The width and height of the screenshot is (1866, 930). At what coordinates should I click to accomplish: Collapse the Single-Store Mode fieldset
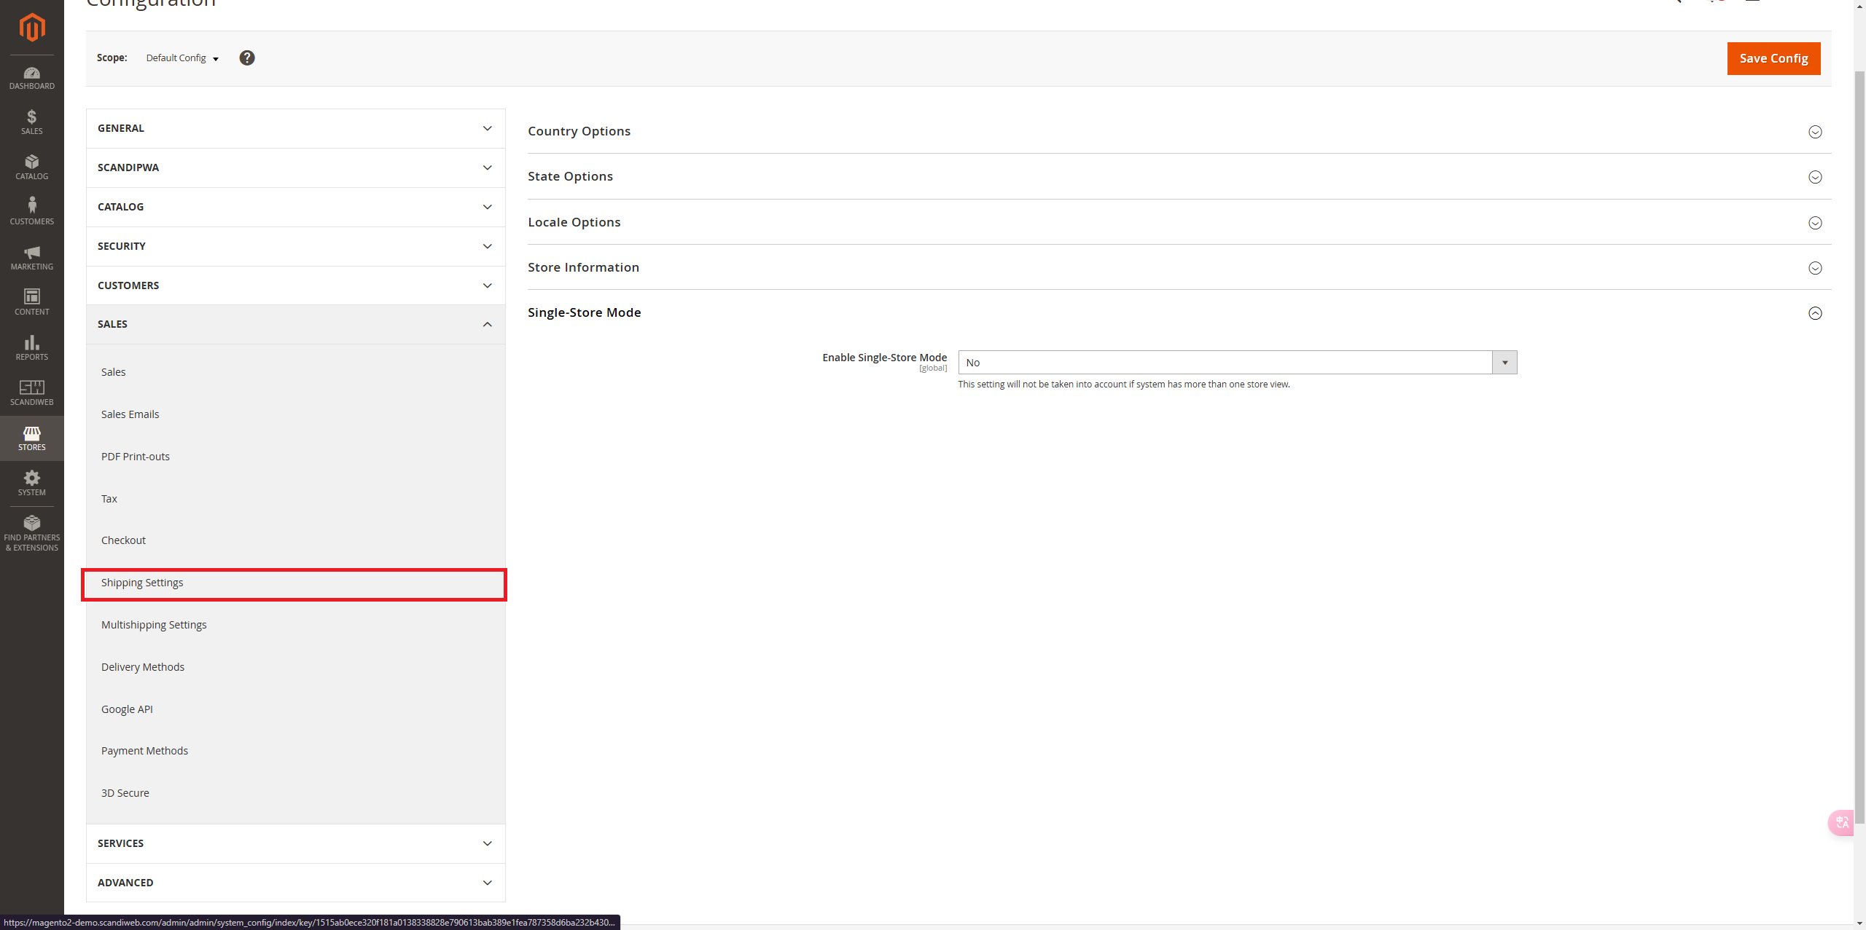(1179, 312)
